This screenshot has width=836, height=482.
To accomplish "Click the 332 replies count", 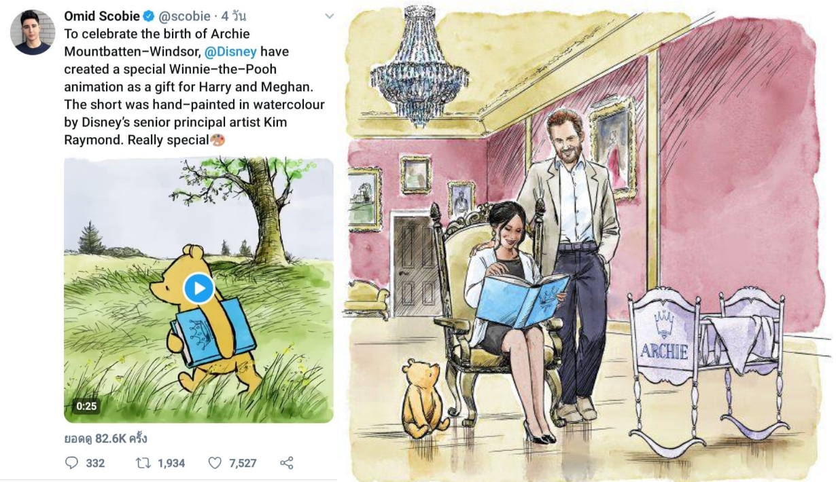I will click(x=95, y=463).
